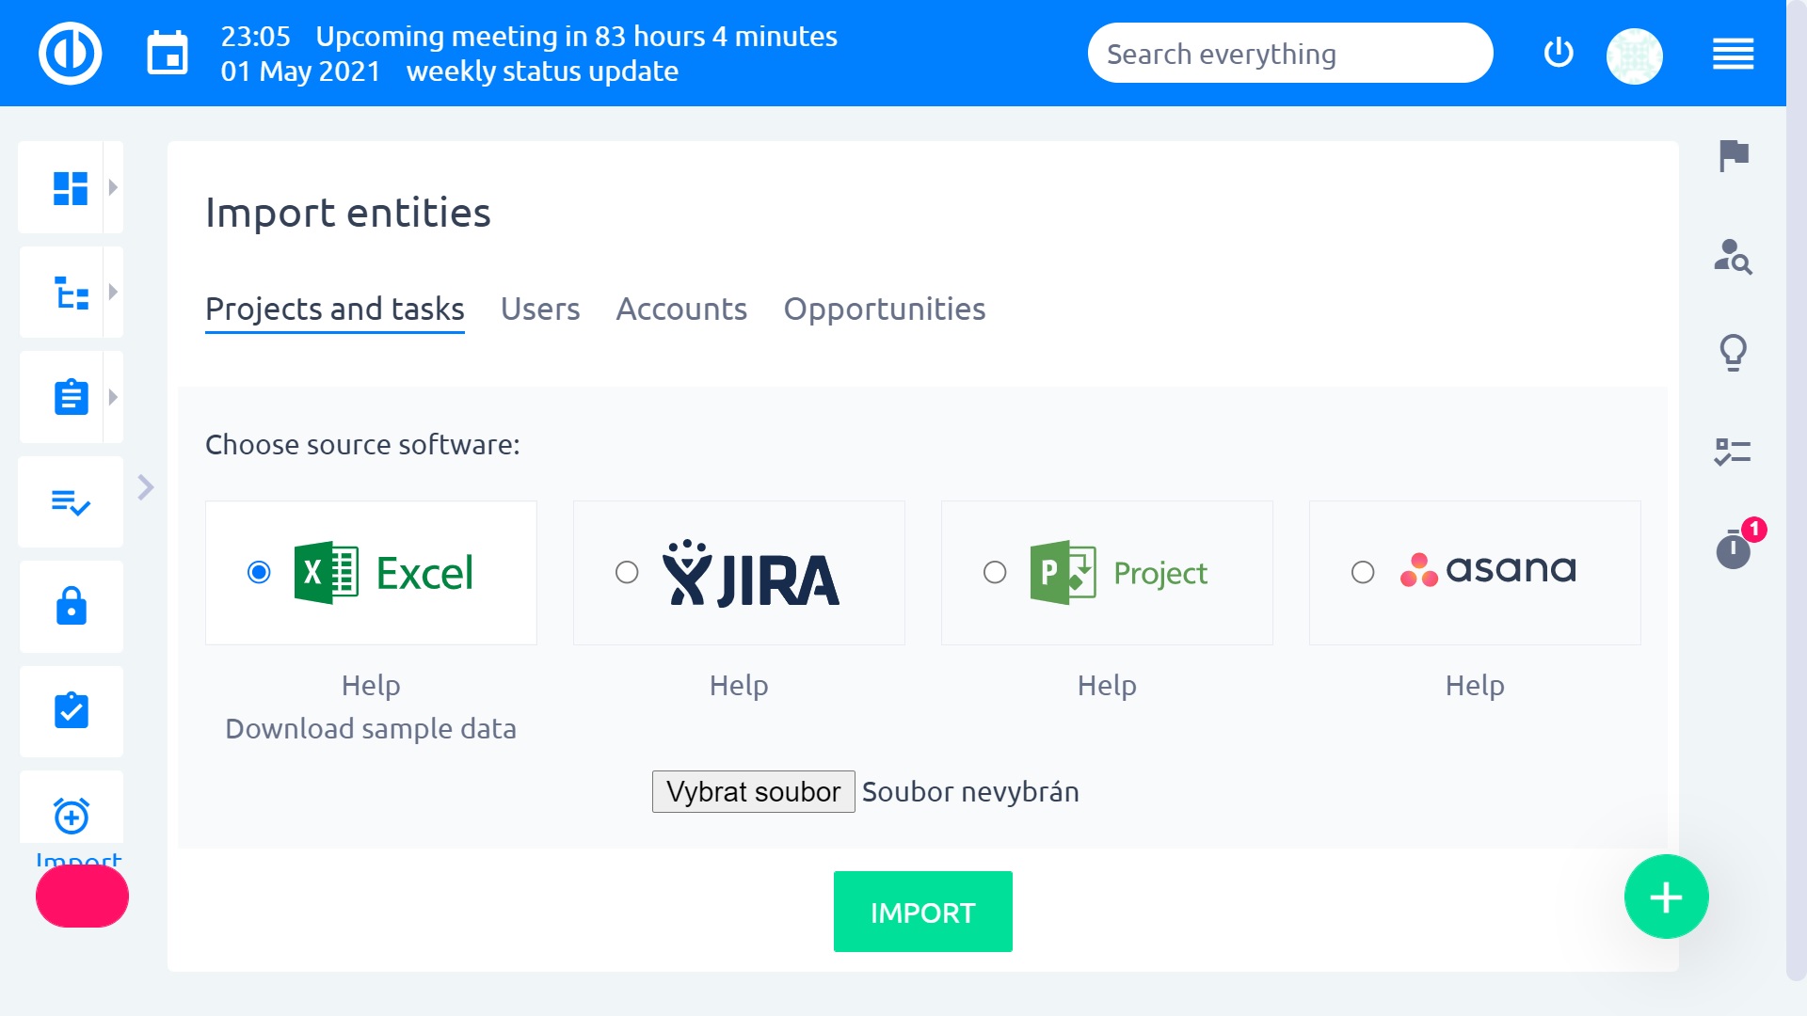Click the flag icon in right sidebar
The width and height of the screenshot is (1807, 1016).
point(1733,155)
